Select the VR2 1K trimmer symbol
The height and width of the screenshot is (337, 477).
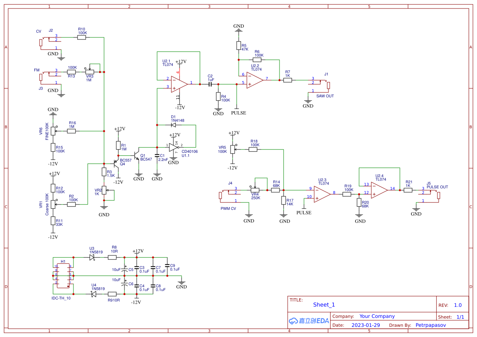[104, 190]
